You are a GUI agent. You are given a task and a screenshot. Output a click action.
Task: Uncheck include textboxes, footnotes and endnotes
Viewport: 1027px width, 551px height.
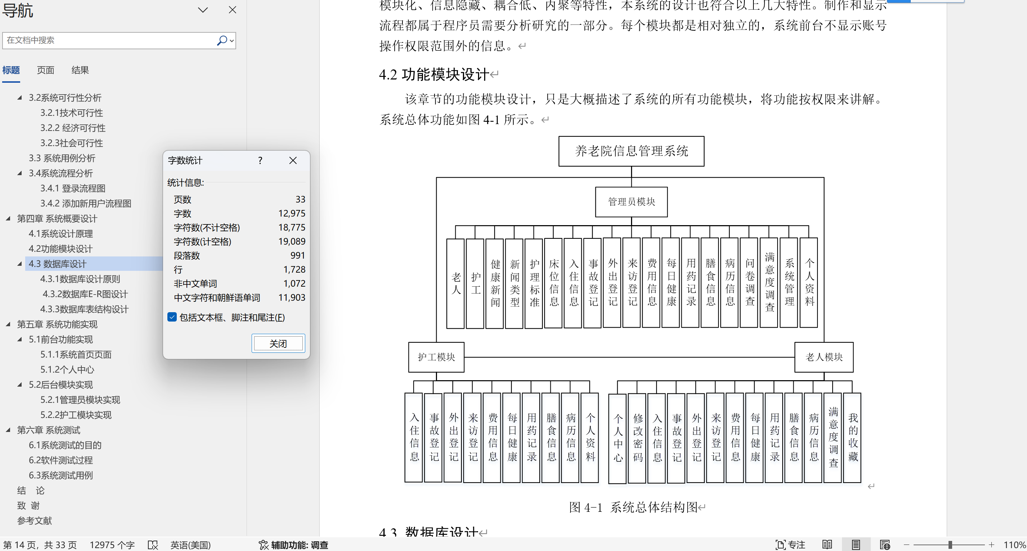pyautogui.click(x=172, y=317)
